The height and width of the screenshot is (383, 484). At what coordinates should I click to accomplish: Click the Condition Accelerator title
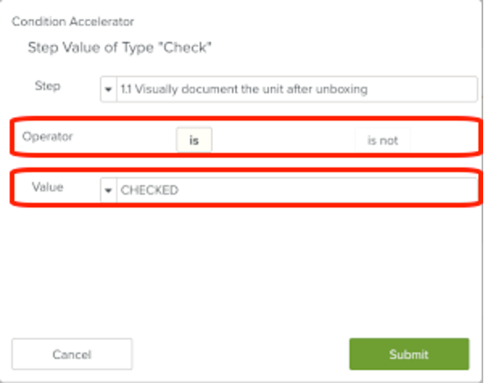[73, 22]
